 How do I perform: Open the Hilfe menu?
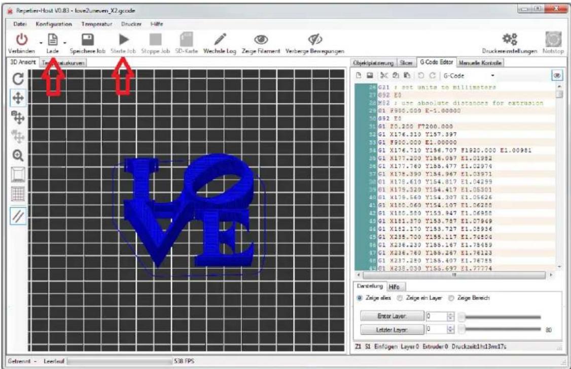(x=157, y=24)
